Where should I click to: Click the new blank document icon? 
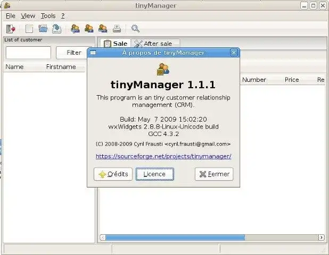coord(29,29)
